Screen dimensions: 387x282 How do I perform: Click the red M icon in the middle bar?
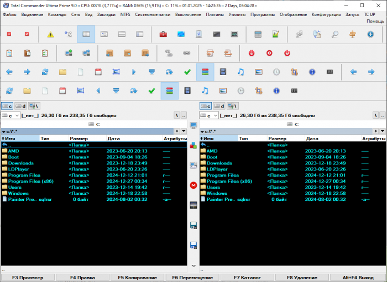point(193,185)
